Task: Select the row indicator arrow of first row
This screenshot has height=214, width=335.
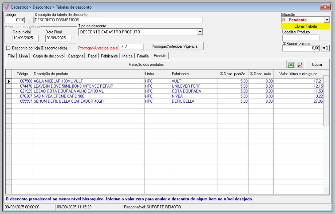Action: (9, 81)
